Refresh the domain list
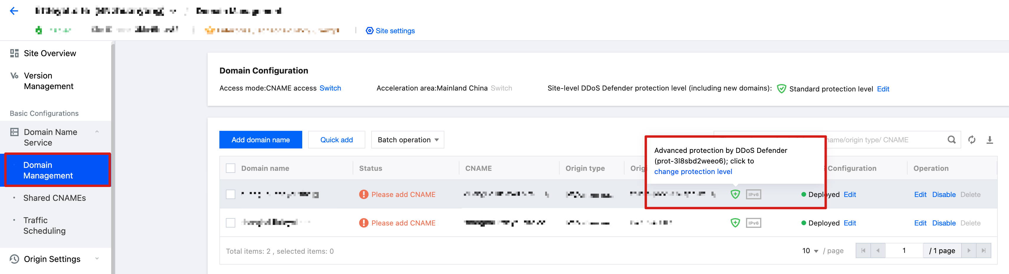This screenshot has width=1009, height=274. tap(972, 140)
